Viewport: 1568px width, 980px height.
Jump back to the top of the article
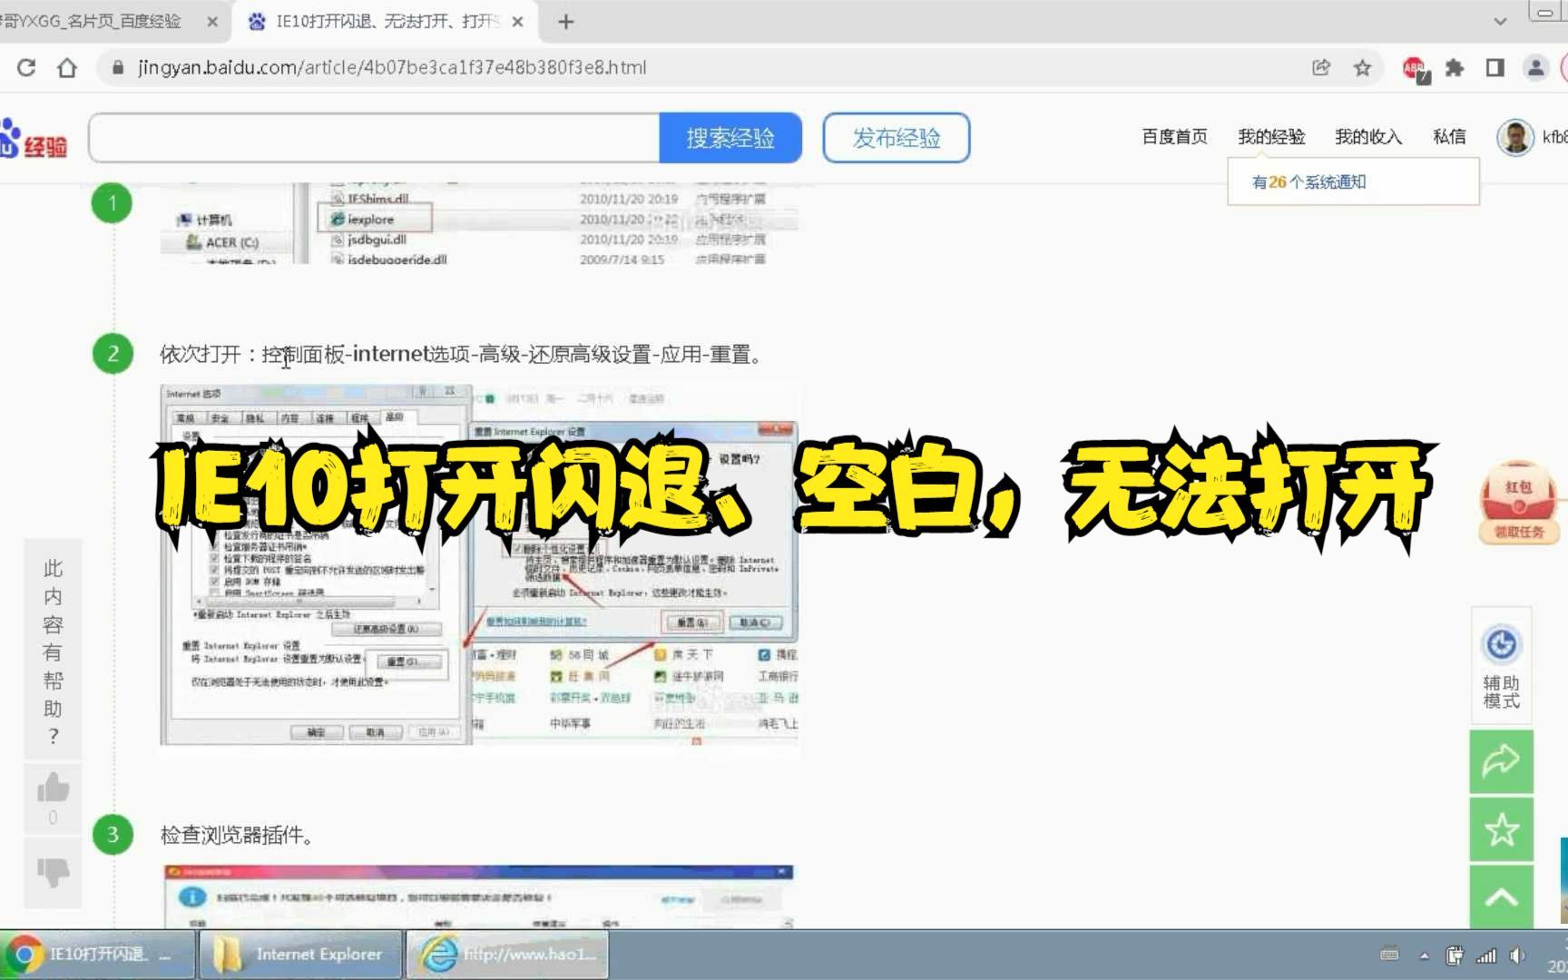1501,897
